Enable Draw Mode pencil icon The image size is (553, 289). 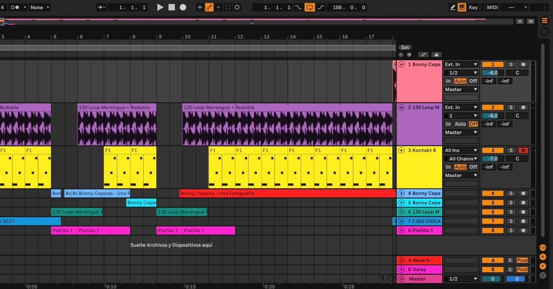click(x=453, y=7)
